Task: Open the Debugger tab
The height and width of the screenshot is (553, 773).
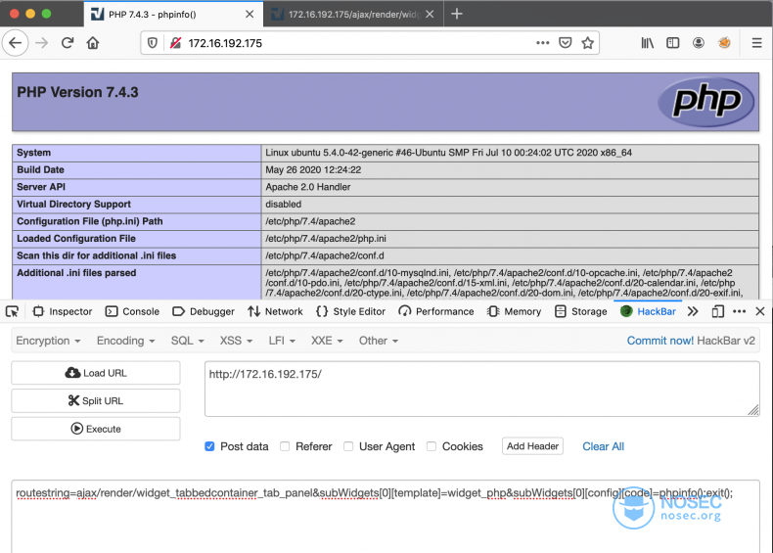Action: (x=204, y=311)
